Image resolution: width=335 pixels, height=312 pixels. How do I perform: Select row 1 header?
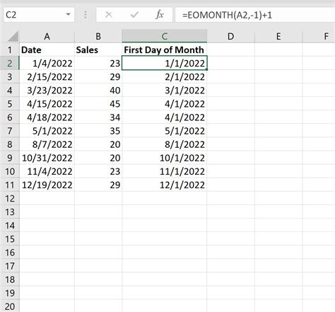point(10,50)
